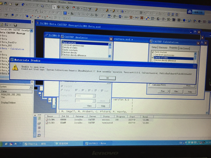The height and width of the screenshot is (158, 211).
Task: Open the Materials Studio taskbar button
Action: 97,143
